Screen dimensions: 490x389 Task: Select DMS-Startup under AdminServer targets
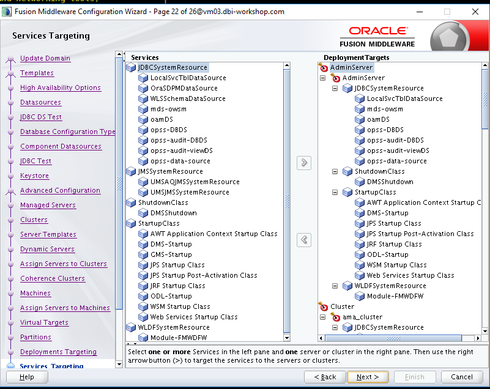coord(387,213)
